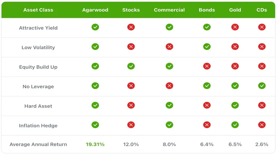The height and width of the screenshot is (155, 277).
Task: Click the Stocks 12.0% return value
Action: (x=131, y=144)
